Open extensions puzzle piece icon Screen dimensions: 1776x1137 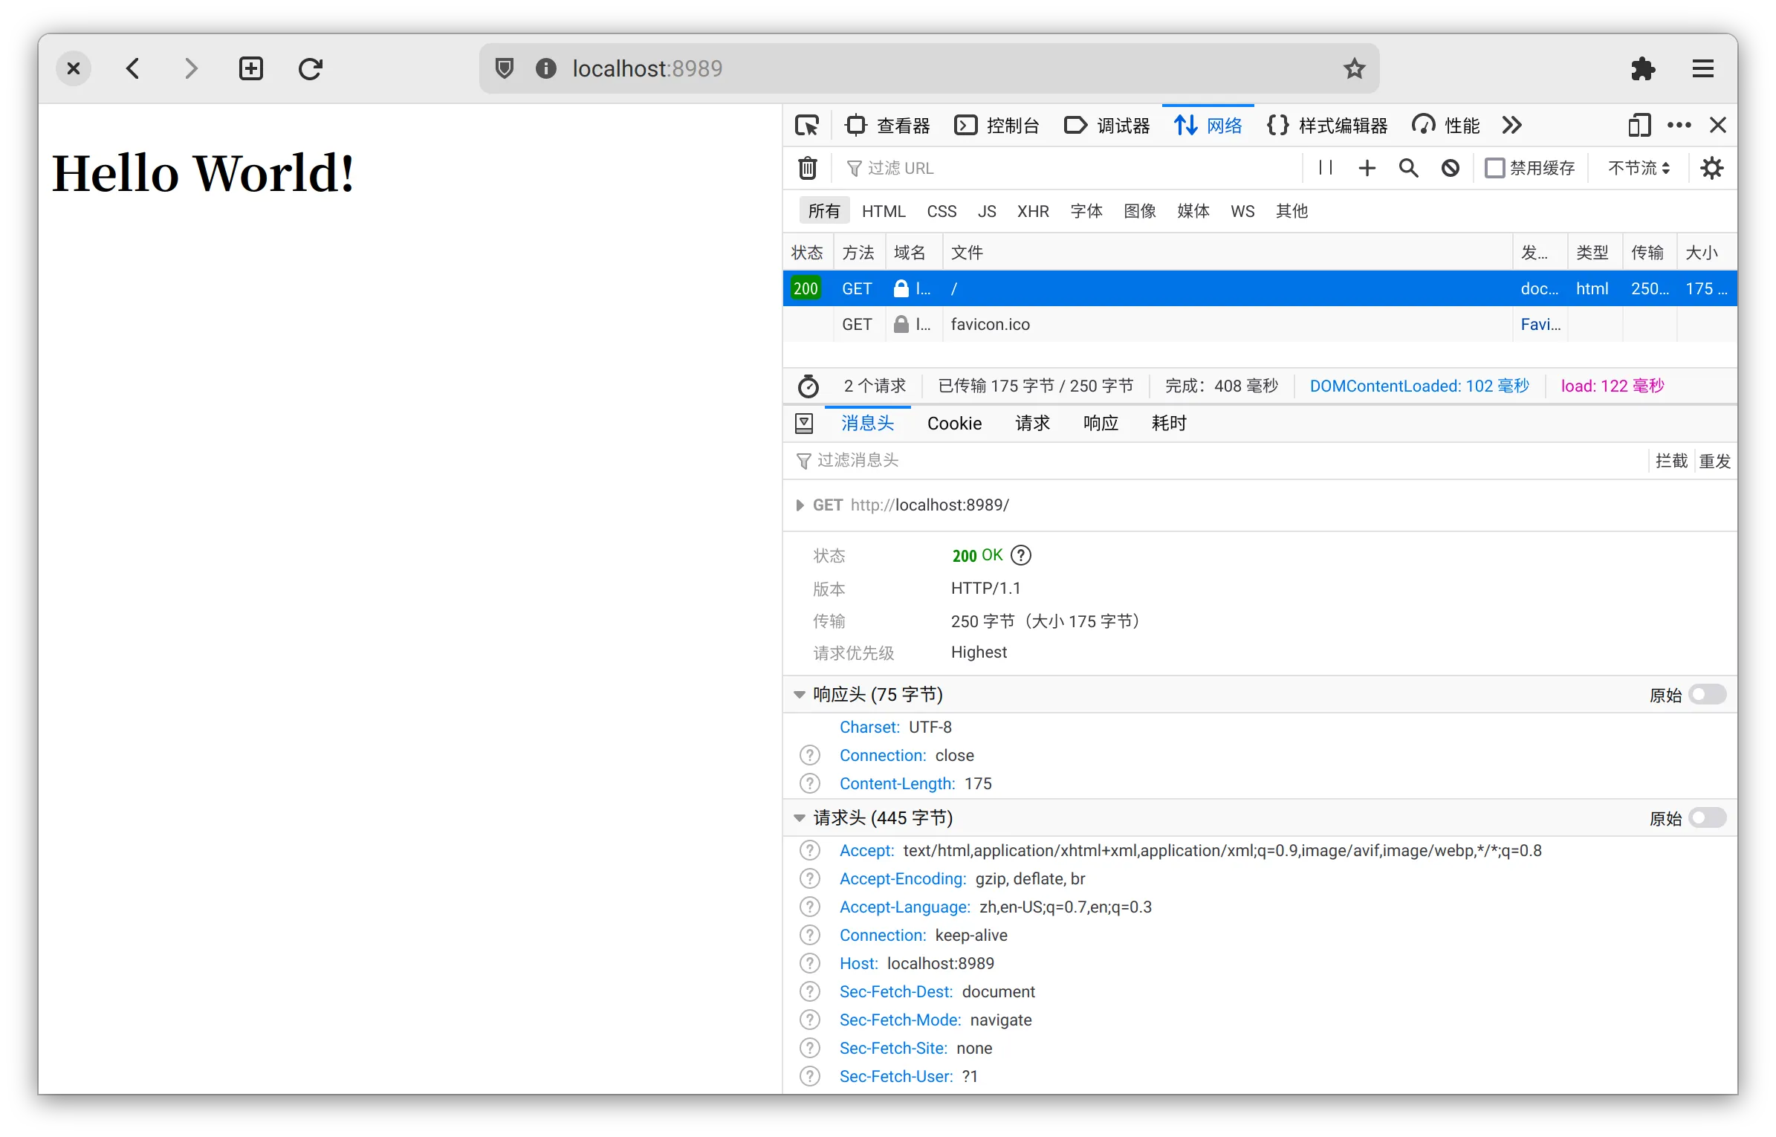point(1642,69)
